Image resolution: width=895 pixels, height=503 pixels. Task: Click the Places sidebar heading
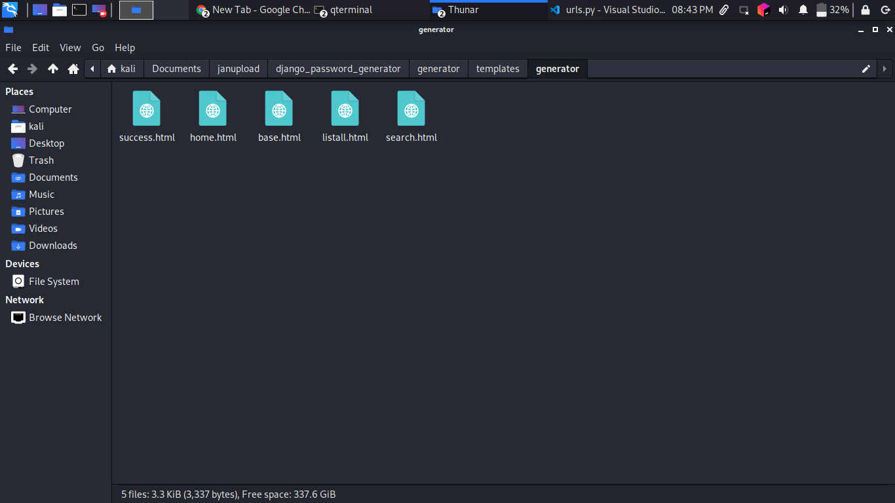coord(20,92)
